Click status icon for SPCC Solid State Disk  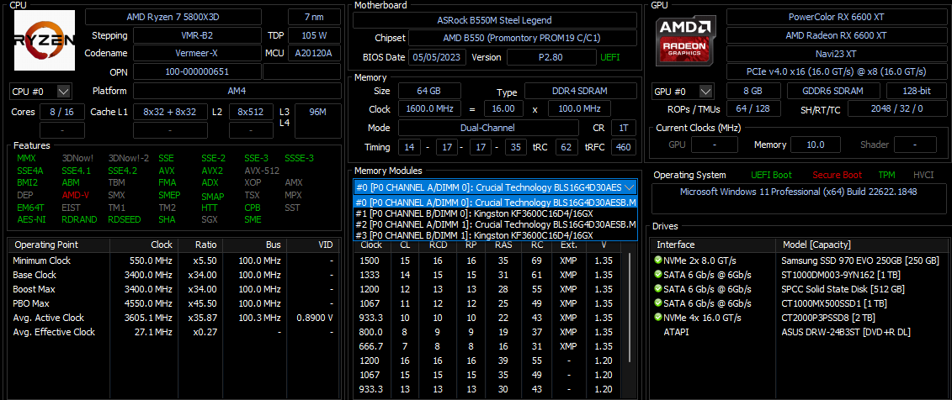[x=658, y=289]
